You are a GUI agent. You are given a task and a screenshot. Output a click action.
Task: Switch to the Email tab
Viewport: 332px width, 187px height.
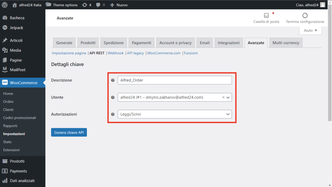point(205,43)
